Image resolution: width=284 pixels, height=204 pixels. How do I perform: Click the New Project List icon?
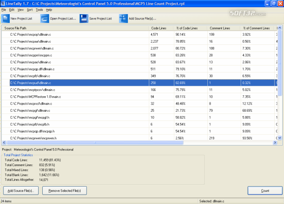(5, 18)
